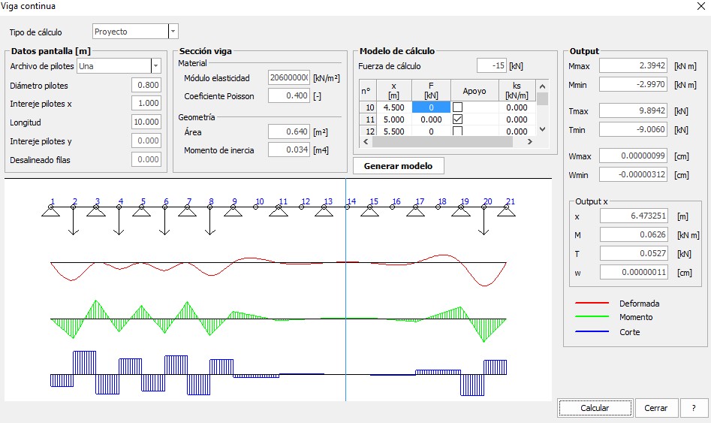Expand the Archivo de pilotes dropdown

156,66
